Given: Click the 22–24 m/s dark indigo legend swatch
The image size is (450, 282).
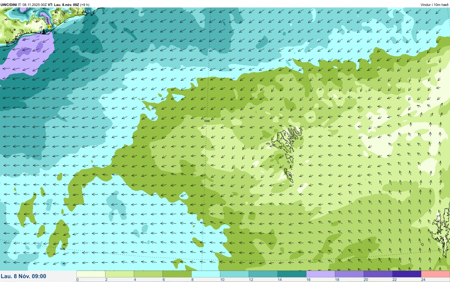Looking at the screenshot, I should 407,274.
